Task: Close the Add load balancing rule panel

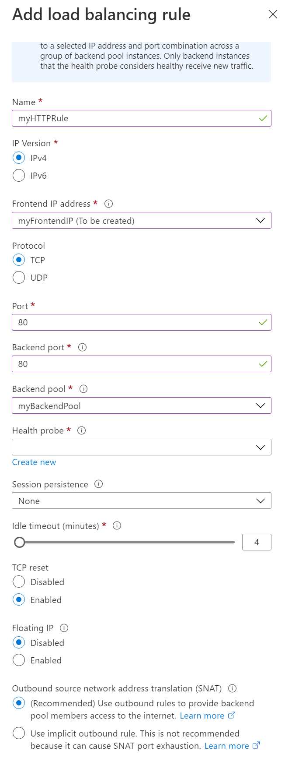Action: pyautogui.click(x=273, y=14)
